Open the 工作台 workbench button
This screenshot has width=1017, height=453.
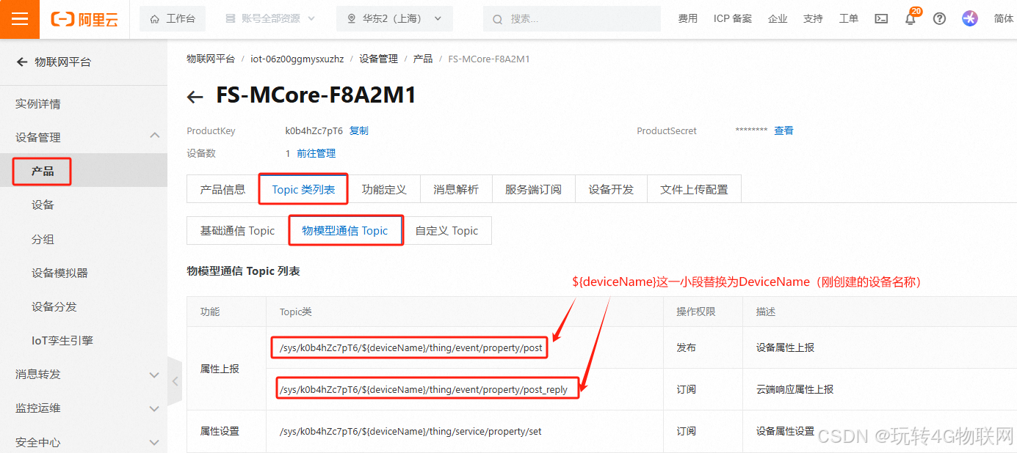pos(173,19)
